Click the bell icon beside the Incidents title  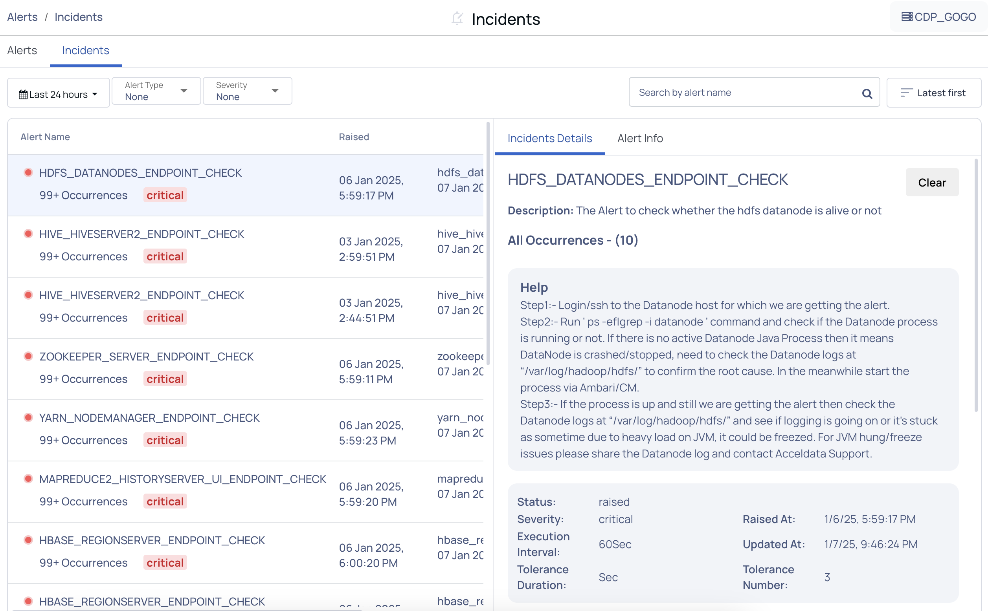tap(457, 18)
